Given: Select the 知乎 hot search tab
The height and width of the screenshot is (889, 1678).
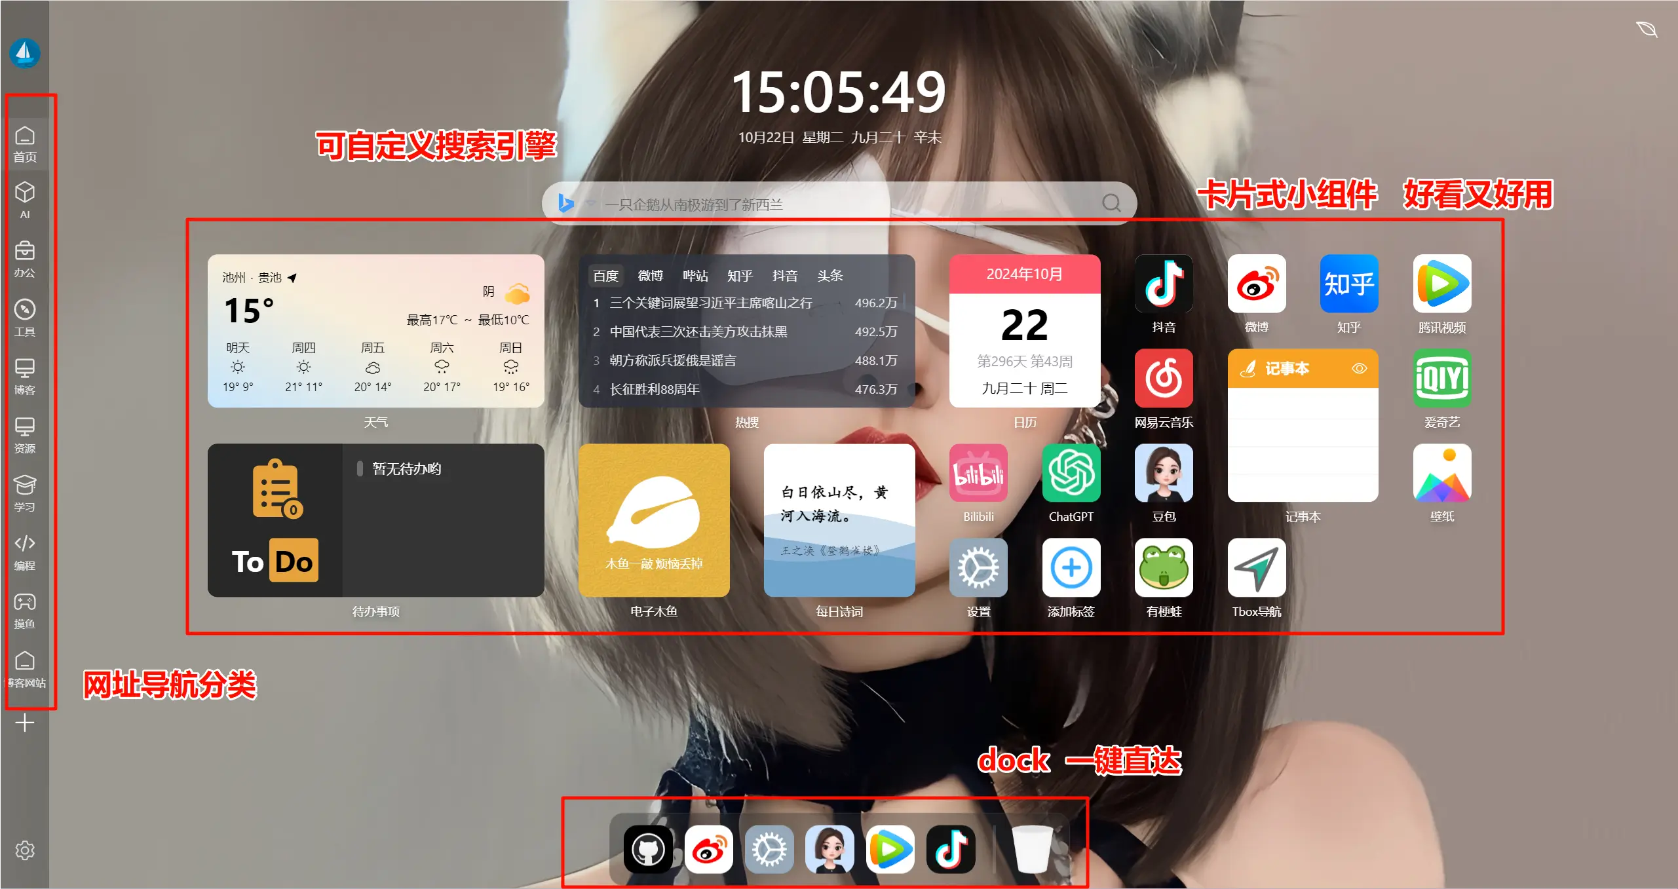Looking at the screenshot, I should [740, 276].
